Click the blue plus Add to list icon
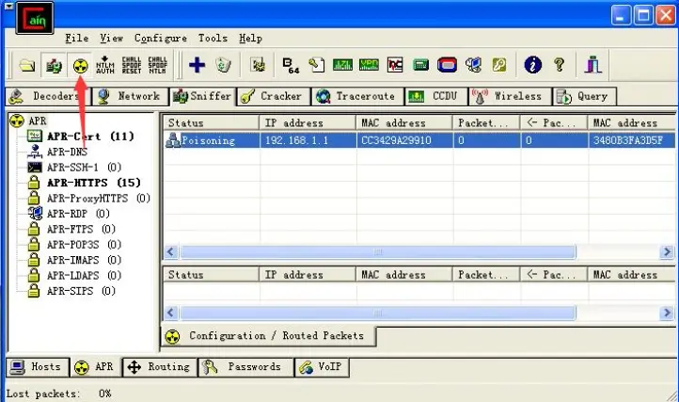The width and height of the screenshot is (679, 402). tap(197, 65)
